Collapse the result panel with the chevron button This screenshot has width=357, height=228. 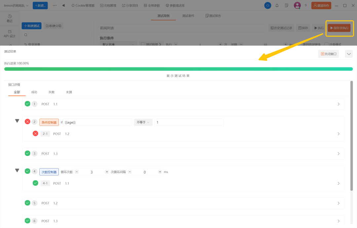pos(349,54)
